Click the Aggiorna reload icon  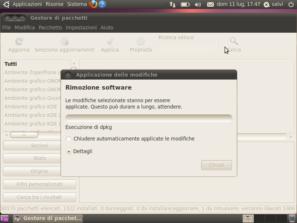coord(19,41)
